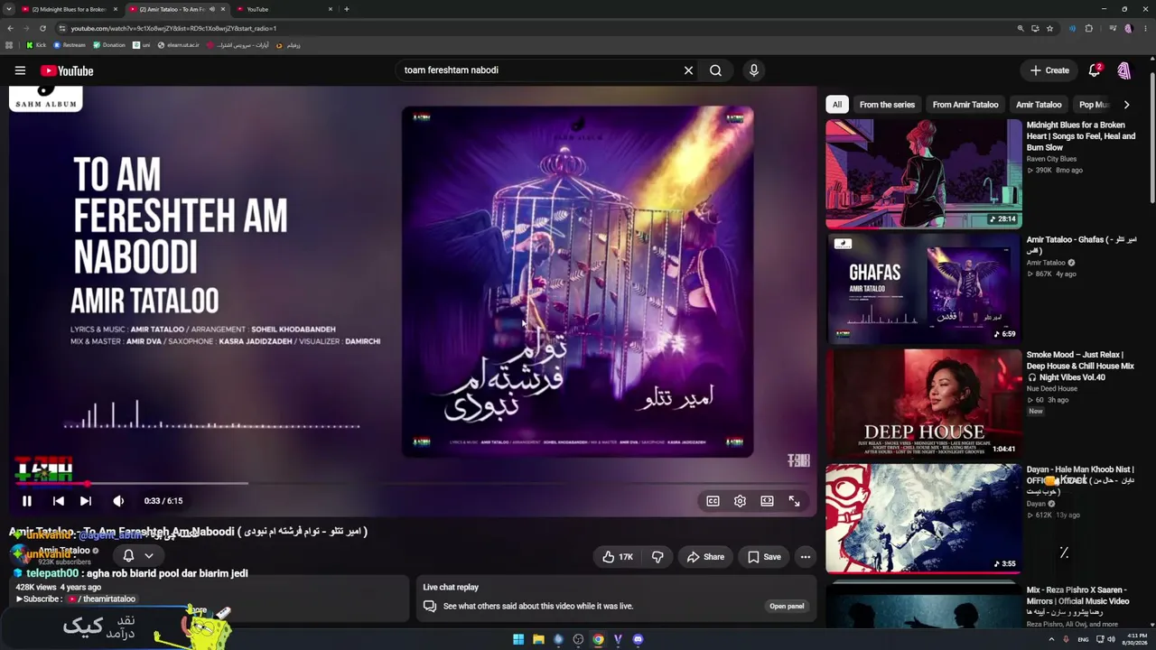
Task: Reload the current page
Action: point(42,28)
